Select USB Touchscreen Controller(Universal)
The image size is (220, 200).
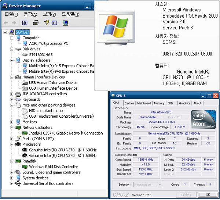pyautogui.click(x=61, y=116)
